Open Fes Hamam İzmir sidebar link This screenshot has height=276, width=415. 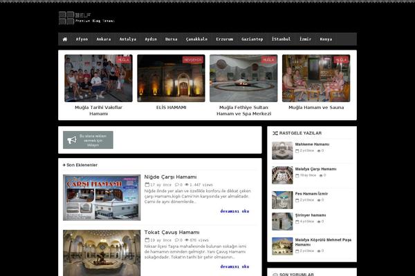pyautogui.click(x=311, y=194)
